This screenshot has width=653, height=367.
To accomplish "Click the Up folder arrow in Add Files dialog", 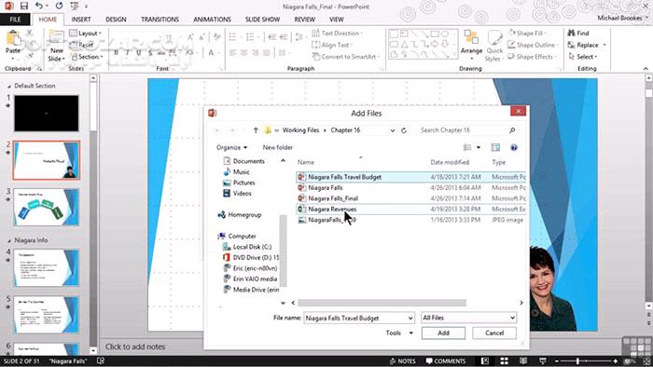I will pos(256,130).
